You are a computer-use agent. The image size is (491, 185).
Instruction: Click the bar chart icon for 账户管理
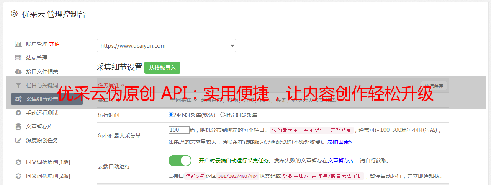[18, 44]
